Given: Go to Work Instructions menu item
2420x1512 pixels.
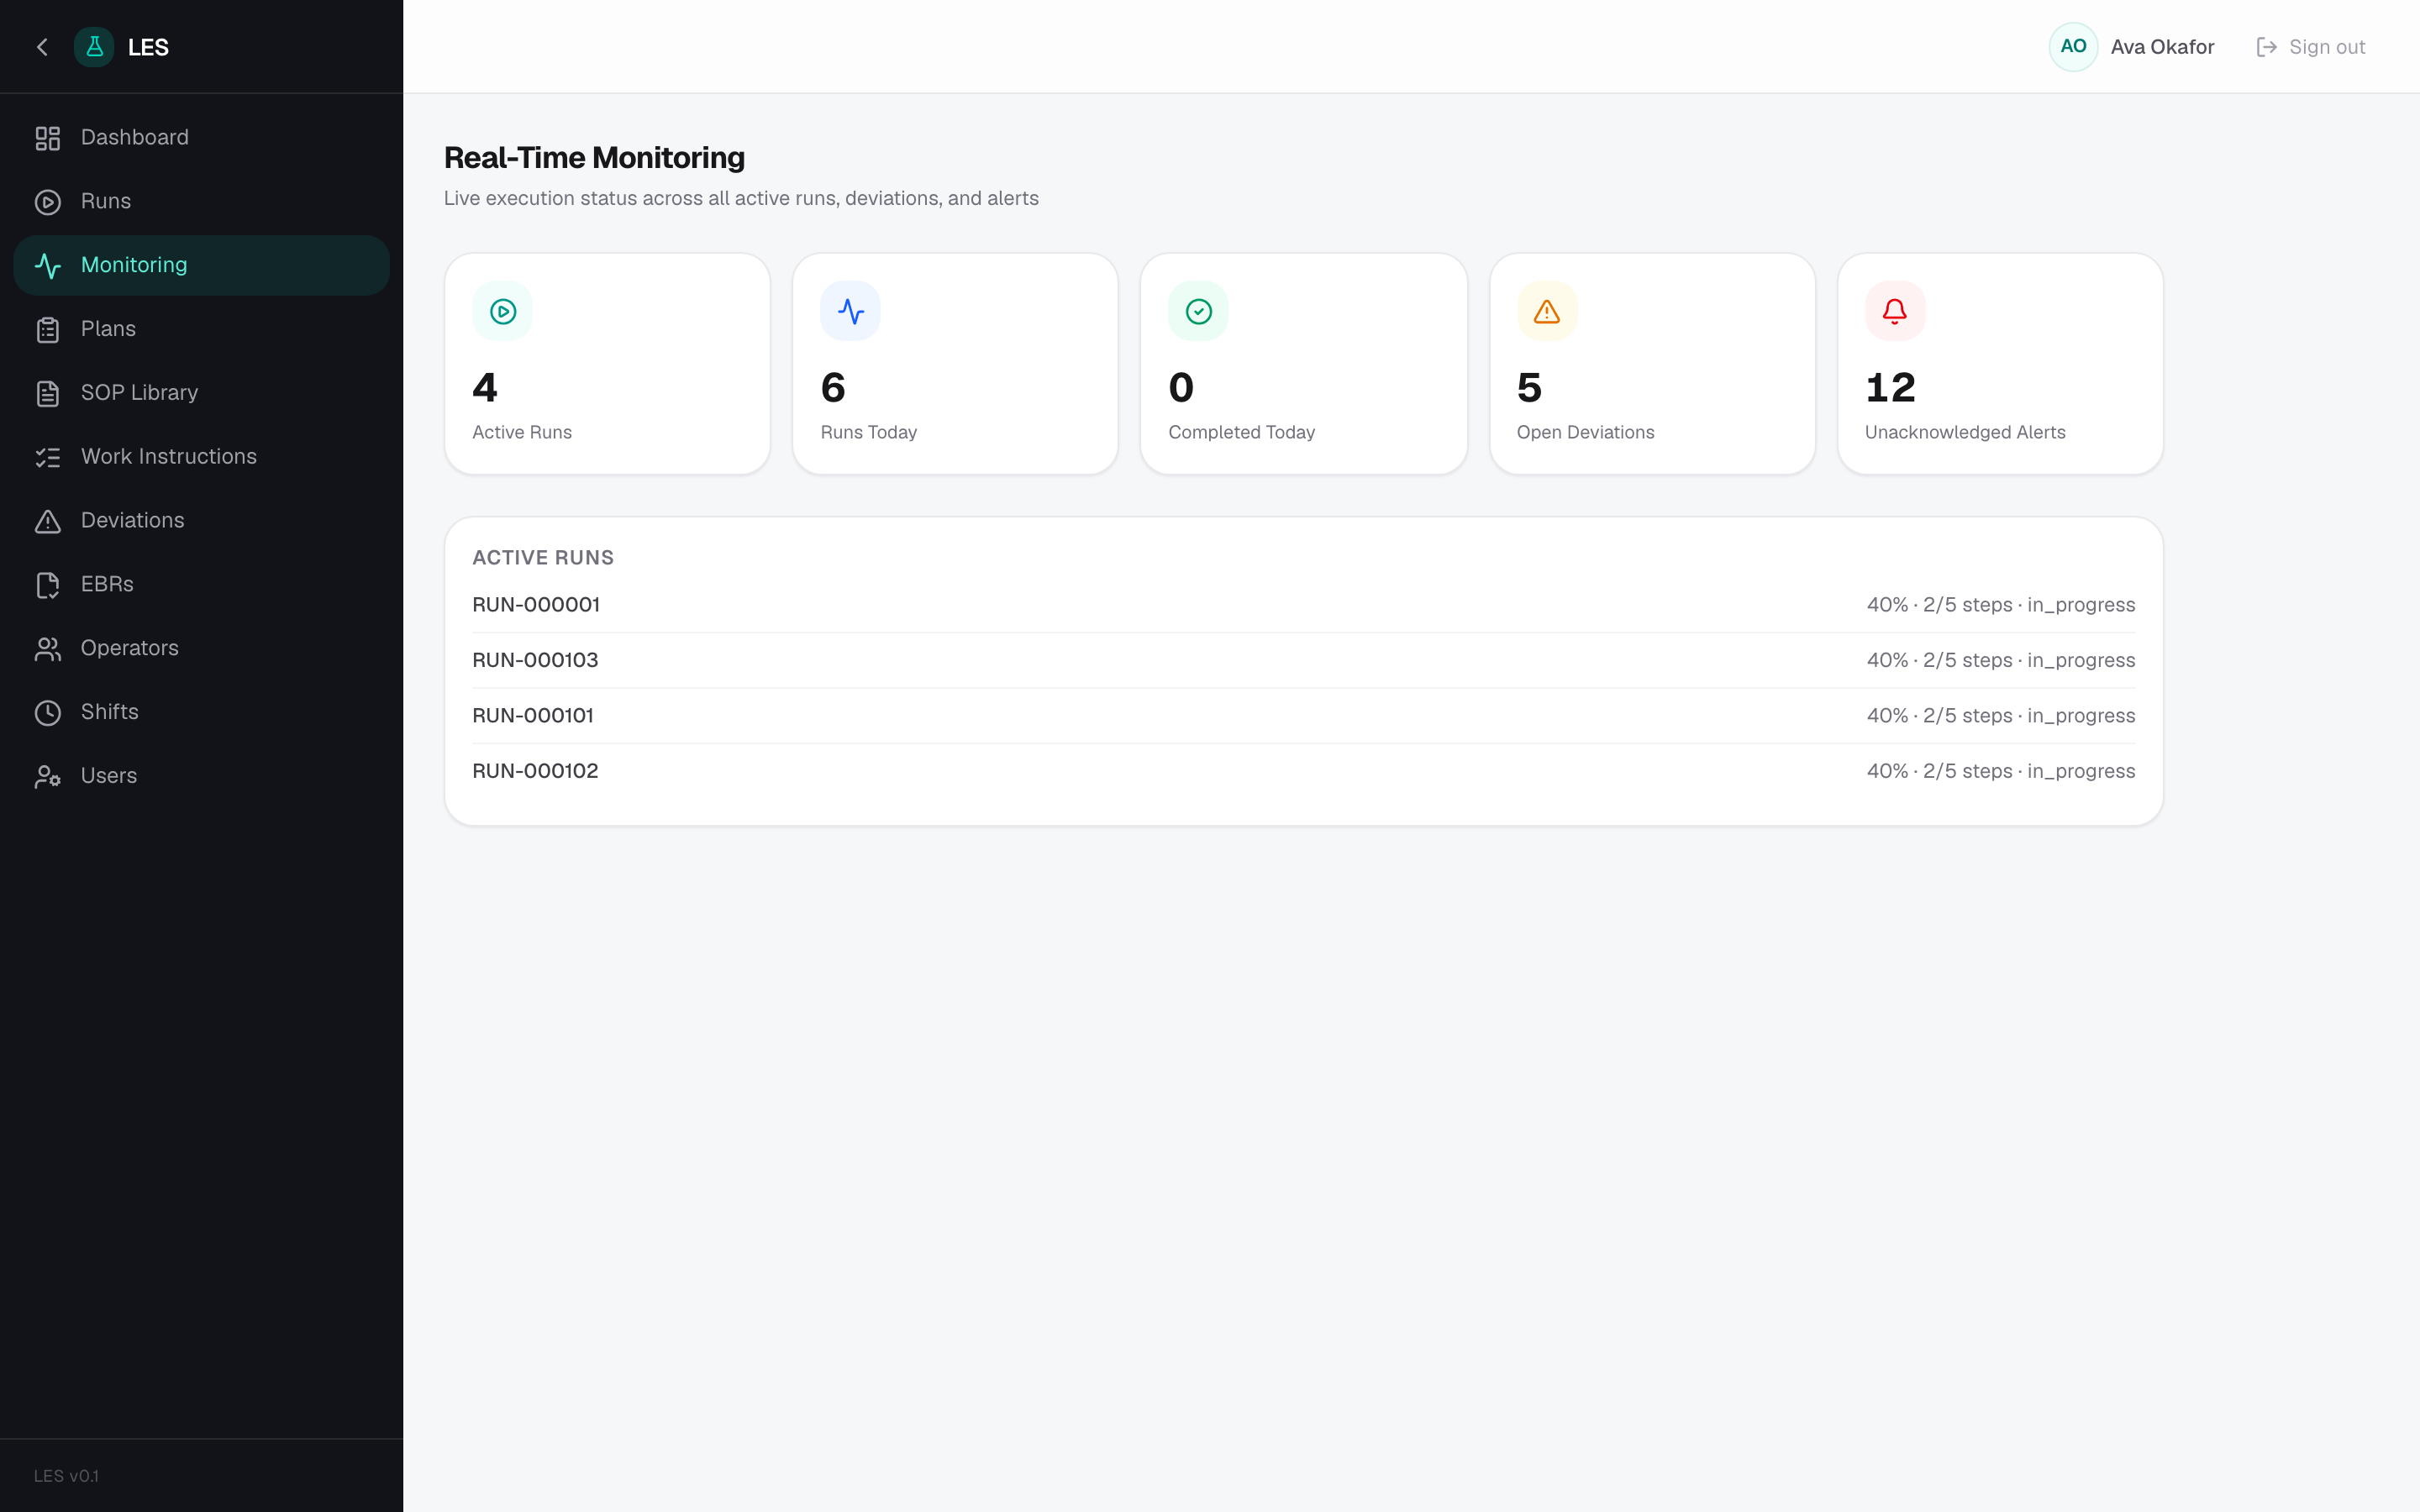Looking at the screenshot, I should tap(201, 457).
